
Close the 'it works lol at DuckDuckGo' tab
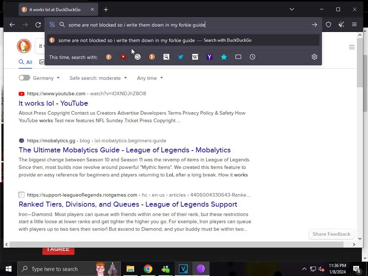coord(92,9)
